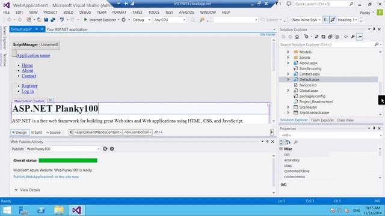Open the FORMAT menu

[x=119, y=12]
